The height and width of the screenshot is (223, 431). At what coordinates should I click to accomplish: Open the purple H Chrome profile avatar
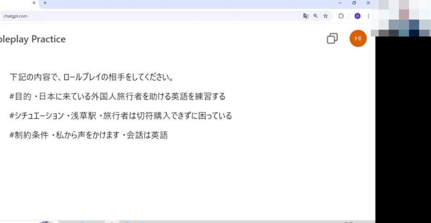[357, 16]
